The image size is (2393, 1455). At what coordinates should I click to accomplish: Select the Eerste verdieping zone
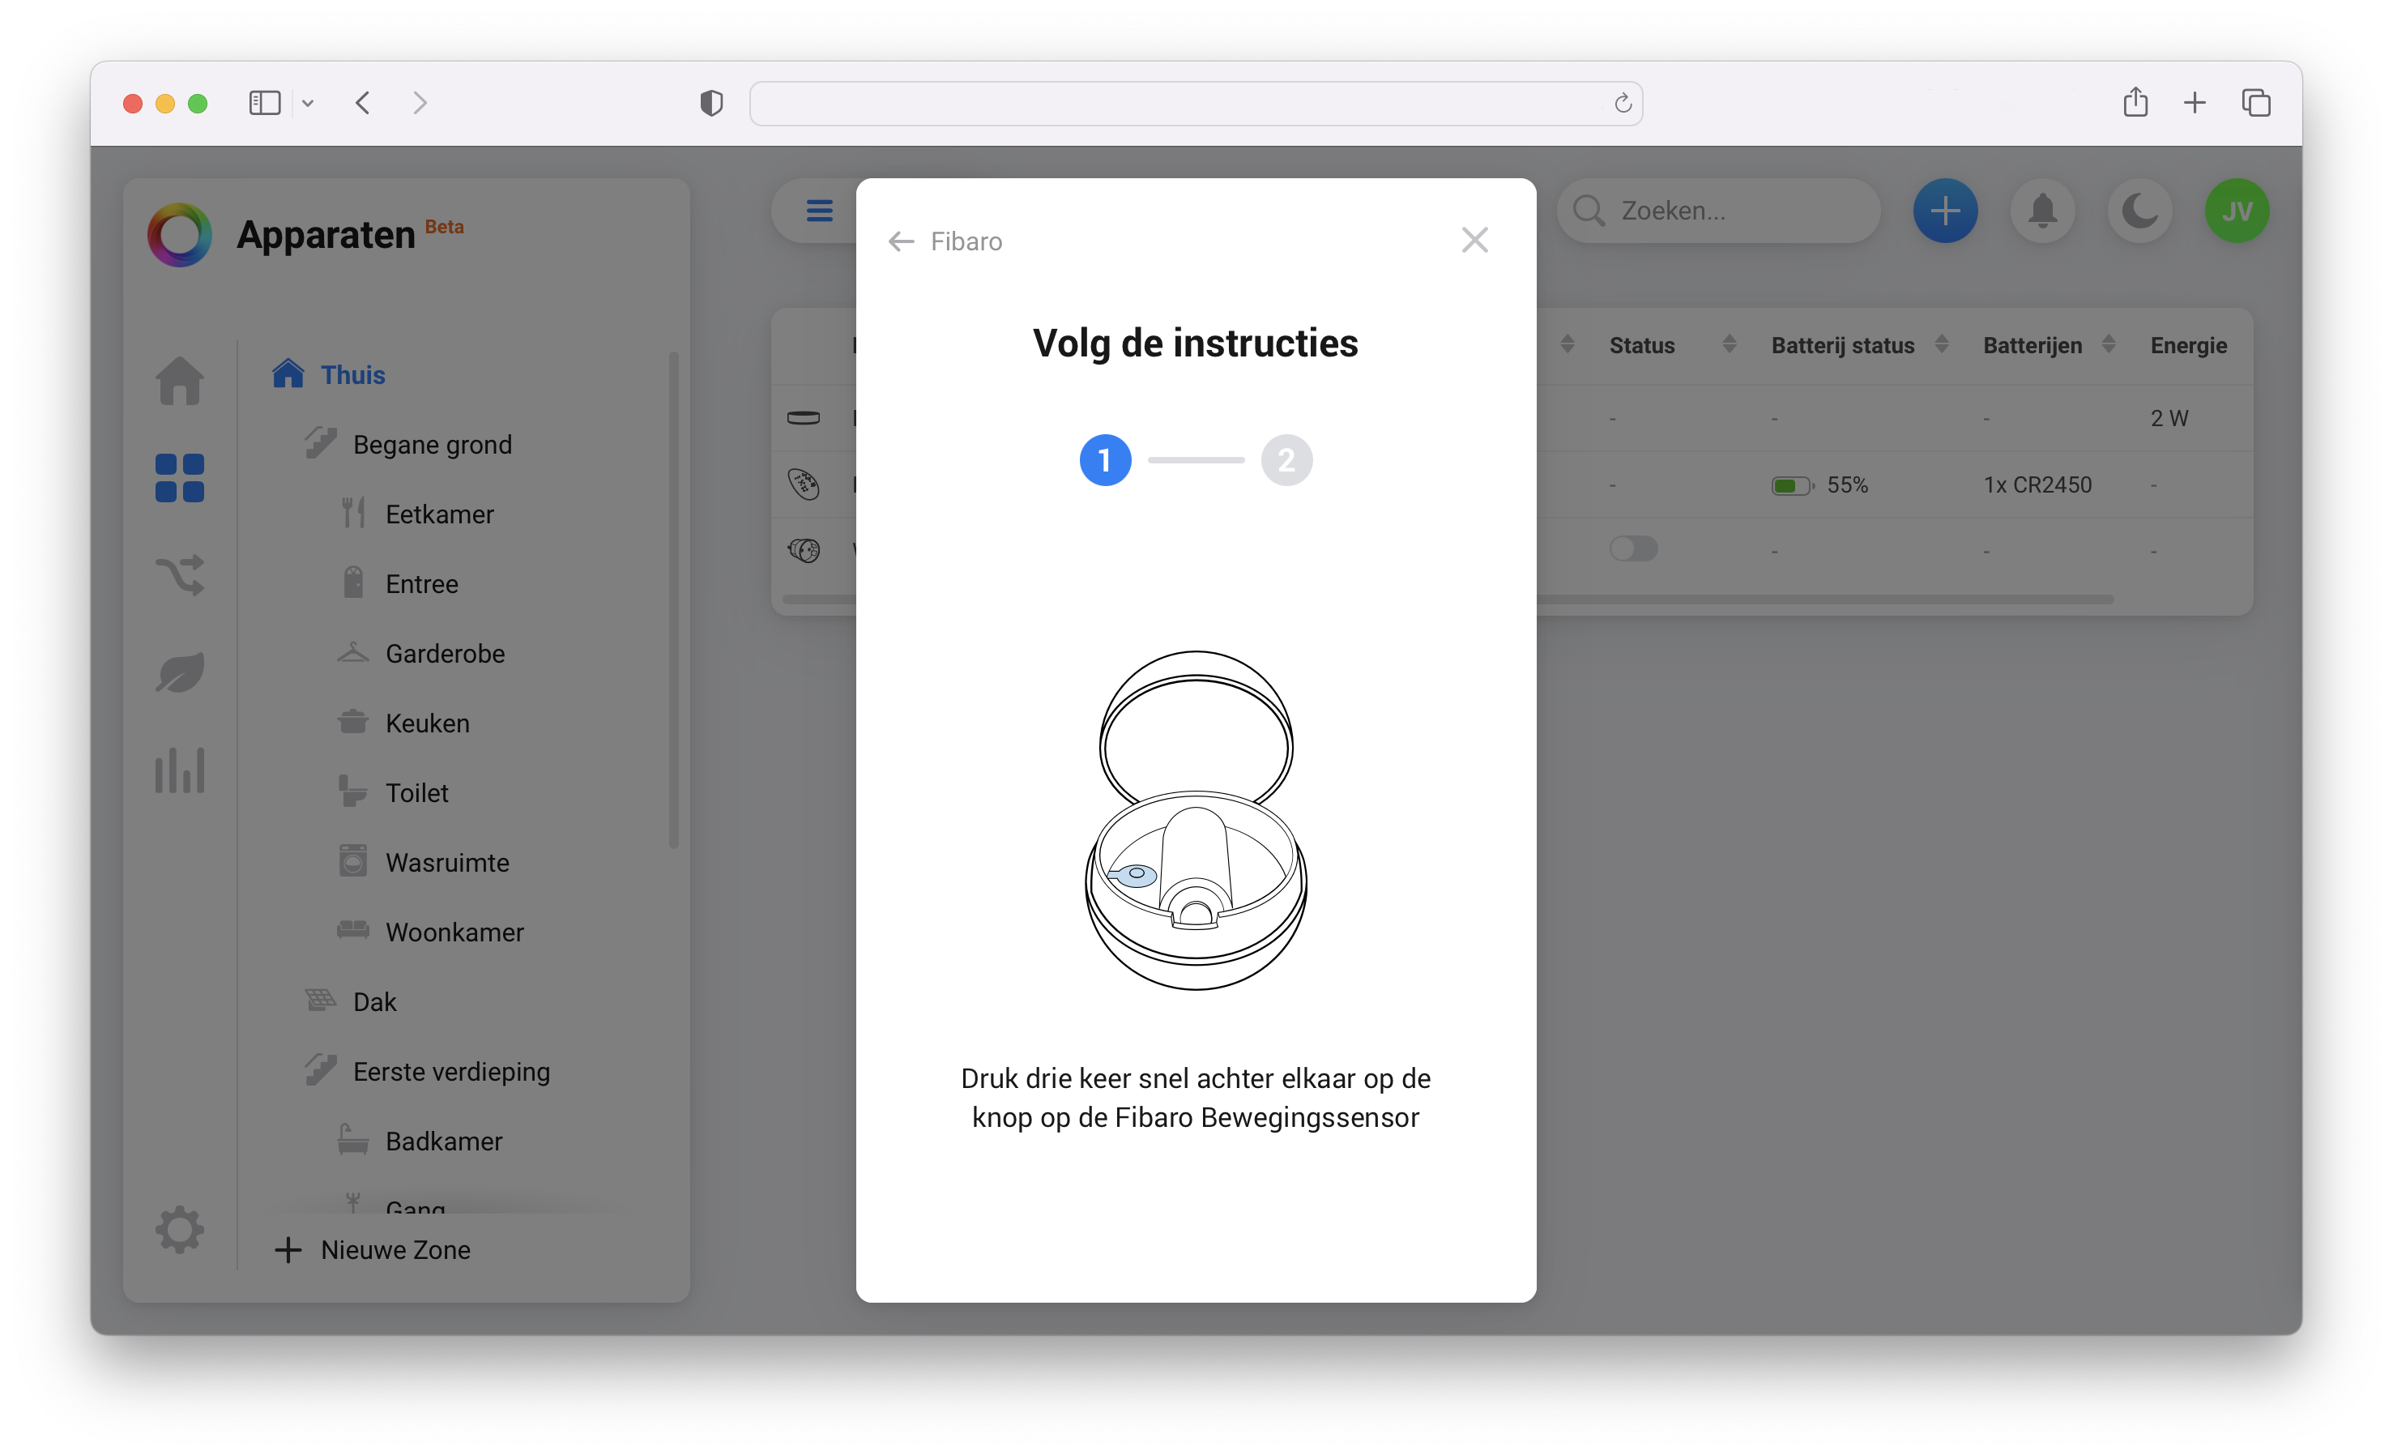coord(428,1071)
